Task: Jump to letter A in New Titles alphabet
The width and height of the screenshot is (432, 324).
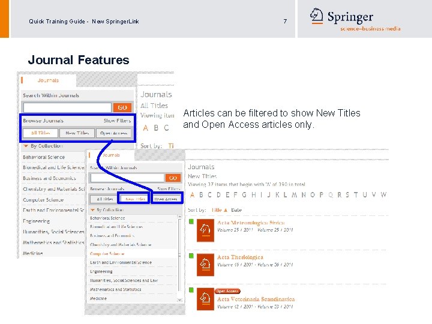Action: (x=193, y=195)
